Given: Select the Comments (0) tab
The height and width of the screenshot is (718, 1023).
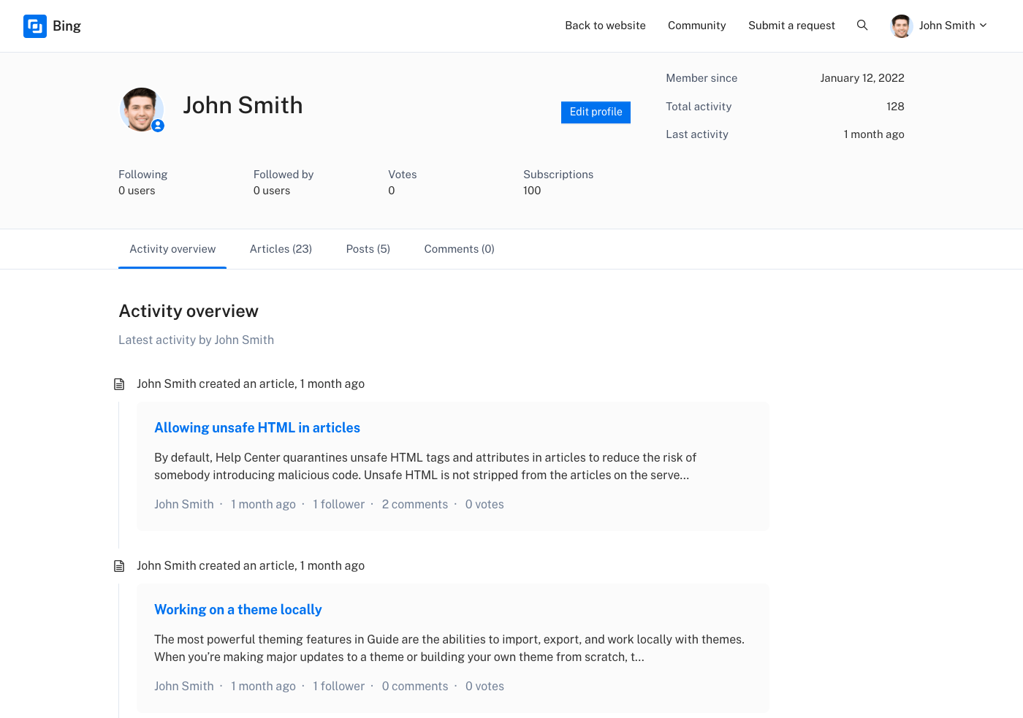Looking at the screenshot, I should [x=459, y=249].
